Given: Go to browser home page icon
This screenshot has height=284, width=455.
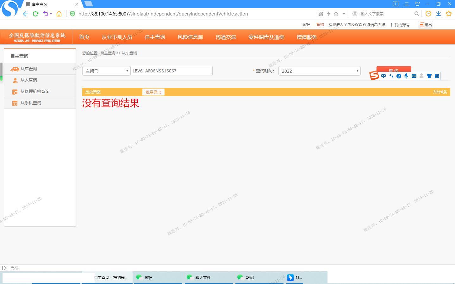Looking at the screenshot, I should point(59,14).
